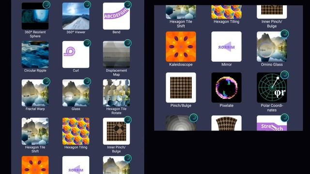Select the Pinch/Bulge effect thumbnail

(181, 87)
